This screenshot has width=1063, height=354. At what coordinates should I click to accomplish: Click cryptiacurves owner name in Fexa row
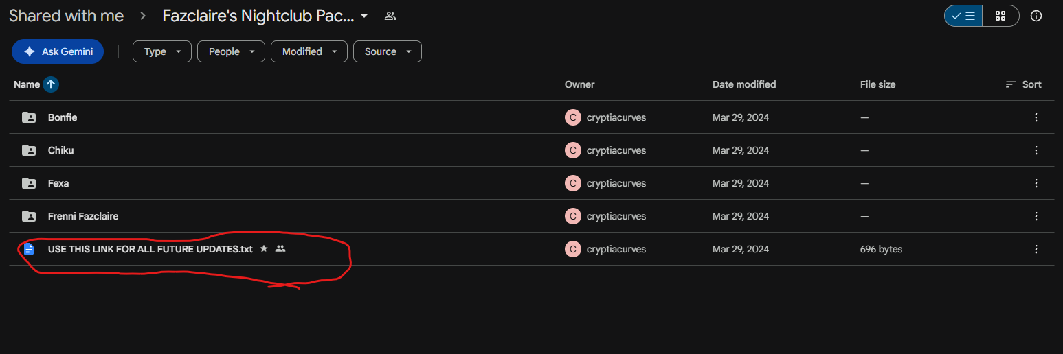click(x=616, y=183)
